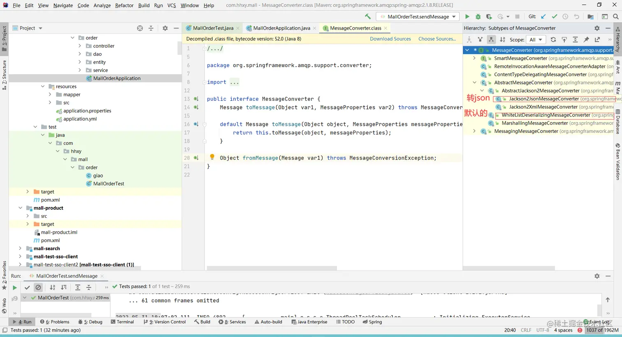Collapse all in Project panel toolbar
622x337 pixels.
point(151,28)
